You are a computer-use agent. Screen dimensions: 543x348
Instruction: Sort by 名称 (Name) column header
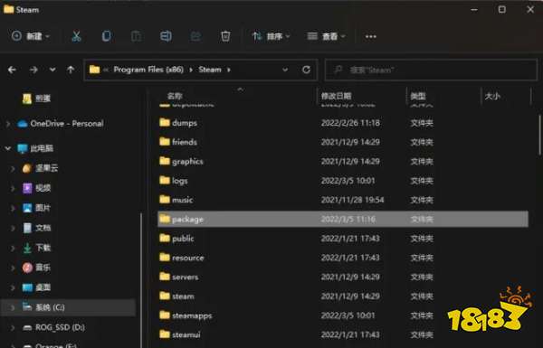click(x=175, y=96)
